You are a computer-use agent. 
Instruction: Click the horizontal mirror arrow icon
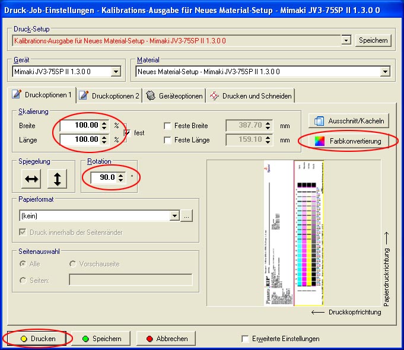coord(32,179)
